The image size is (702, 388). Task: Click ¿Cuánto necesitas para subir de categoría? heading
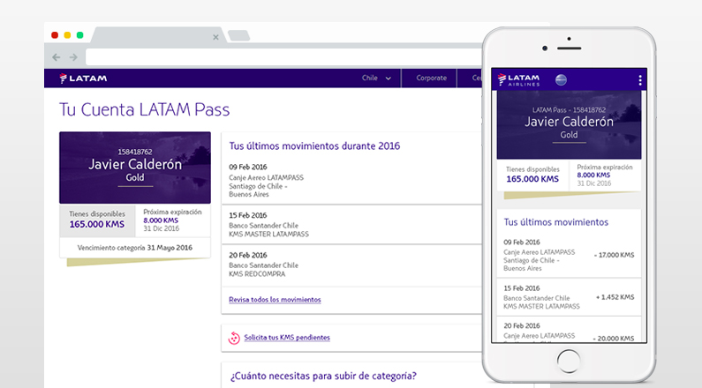click(x=323, y=376)
